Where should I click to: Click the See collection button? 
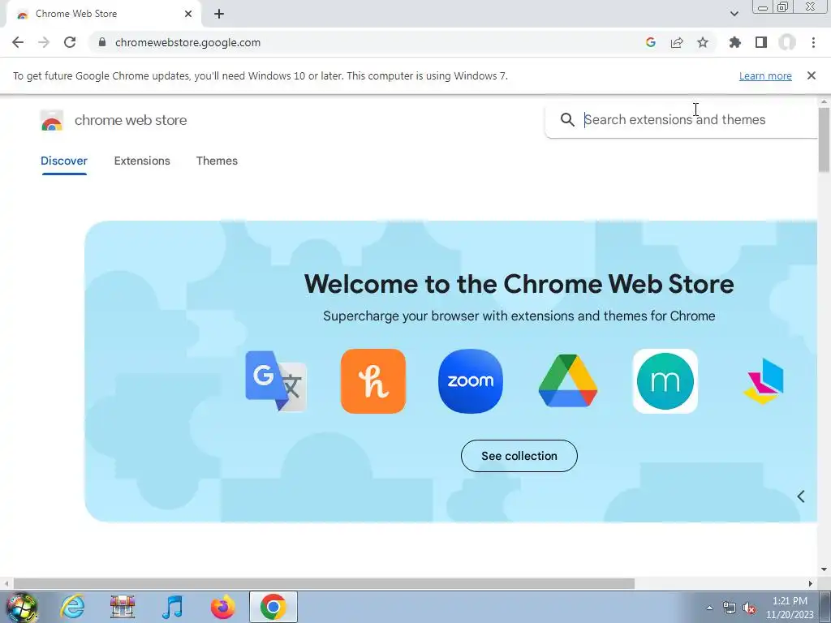[519, 456]
